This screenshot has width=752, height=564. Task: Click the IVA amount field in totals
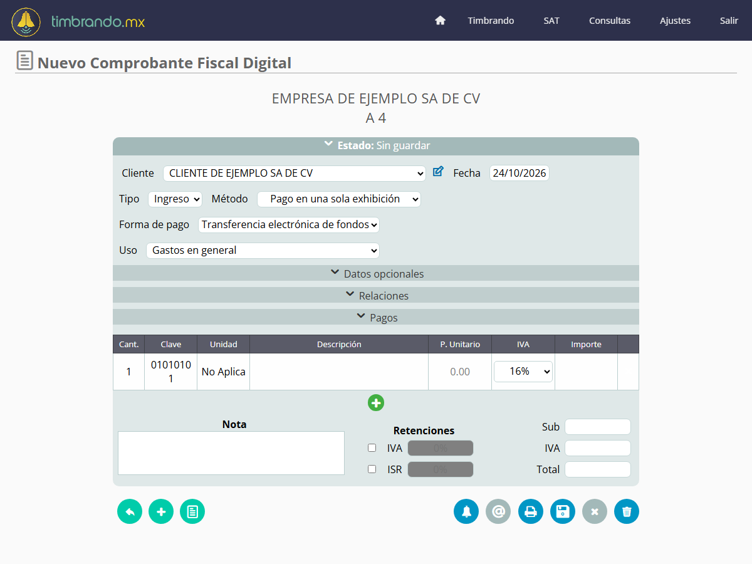598,448
